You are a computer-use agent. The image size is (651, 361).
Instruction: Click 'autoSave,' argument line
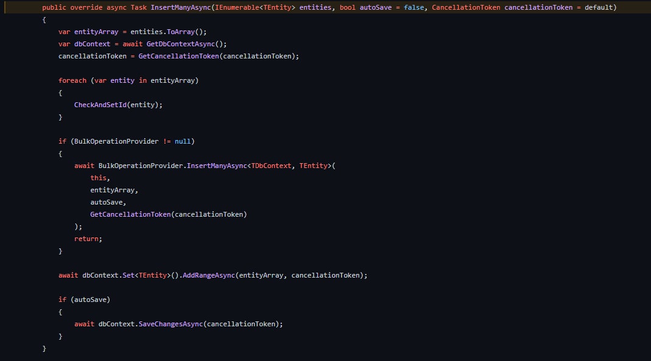[108, 203]
